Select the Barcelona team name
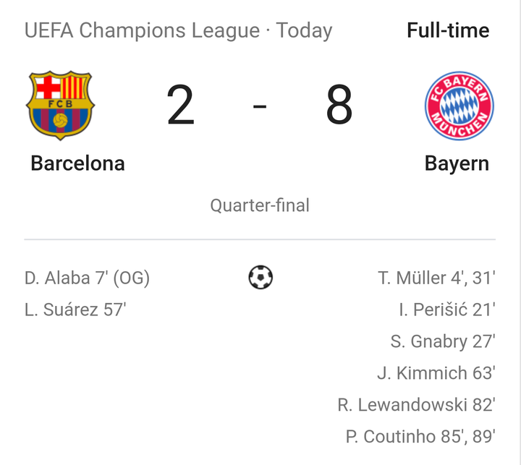This screenshot has width=521, height=465. [x=77, y=163]
